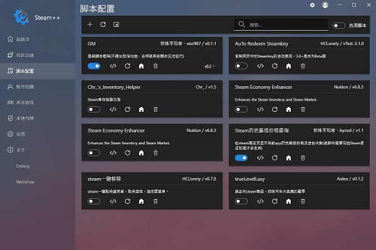376x250 pixels.
Task: Click the search box for scripts
Action: pyautogui.click(x=281, y=24)
